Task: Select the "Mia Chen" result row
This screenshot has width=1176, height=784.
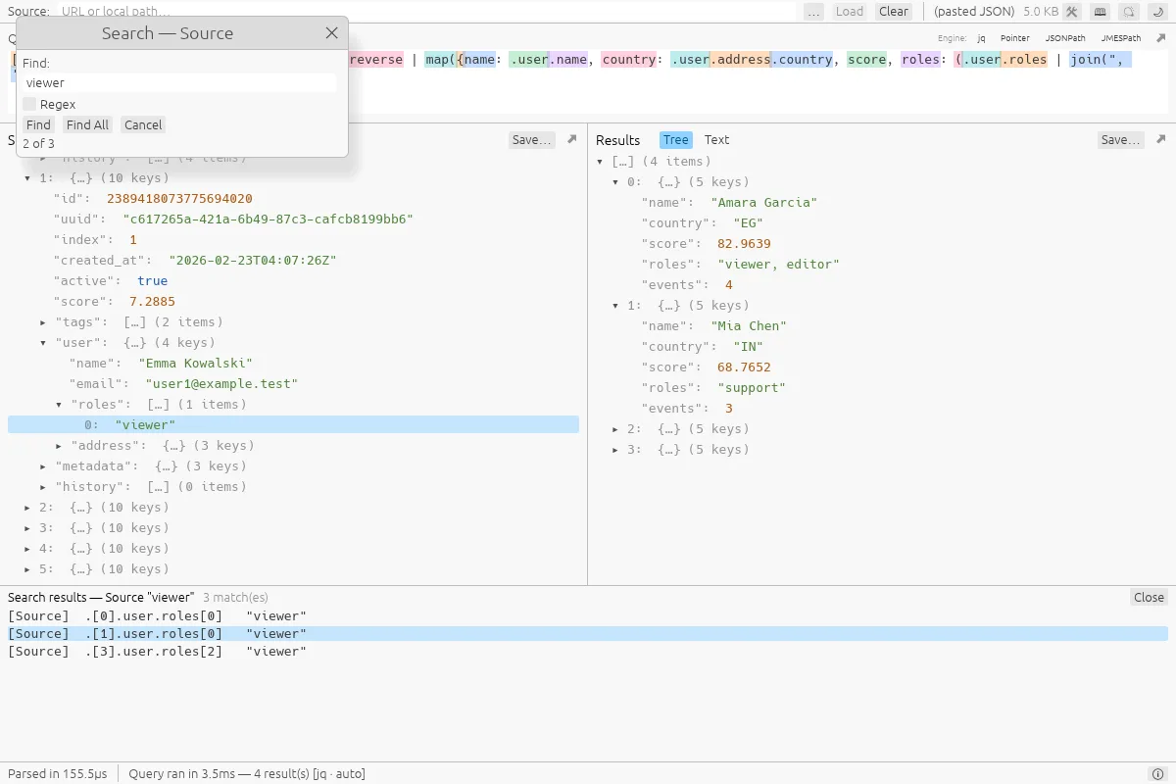Action: [882, 326]
